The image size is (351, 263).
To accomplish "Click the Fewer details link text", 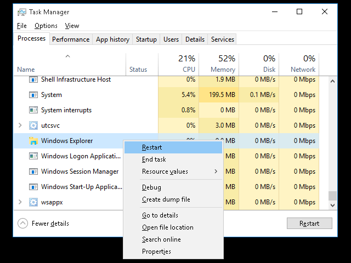I will (x=50, y=224).
